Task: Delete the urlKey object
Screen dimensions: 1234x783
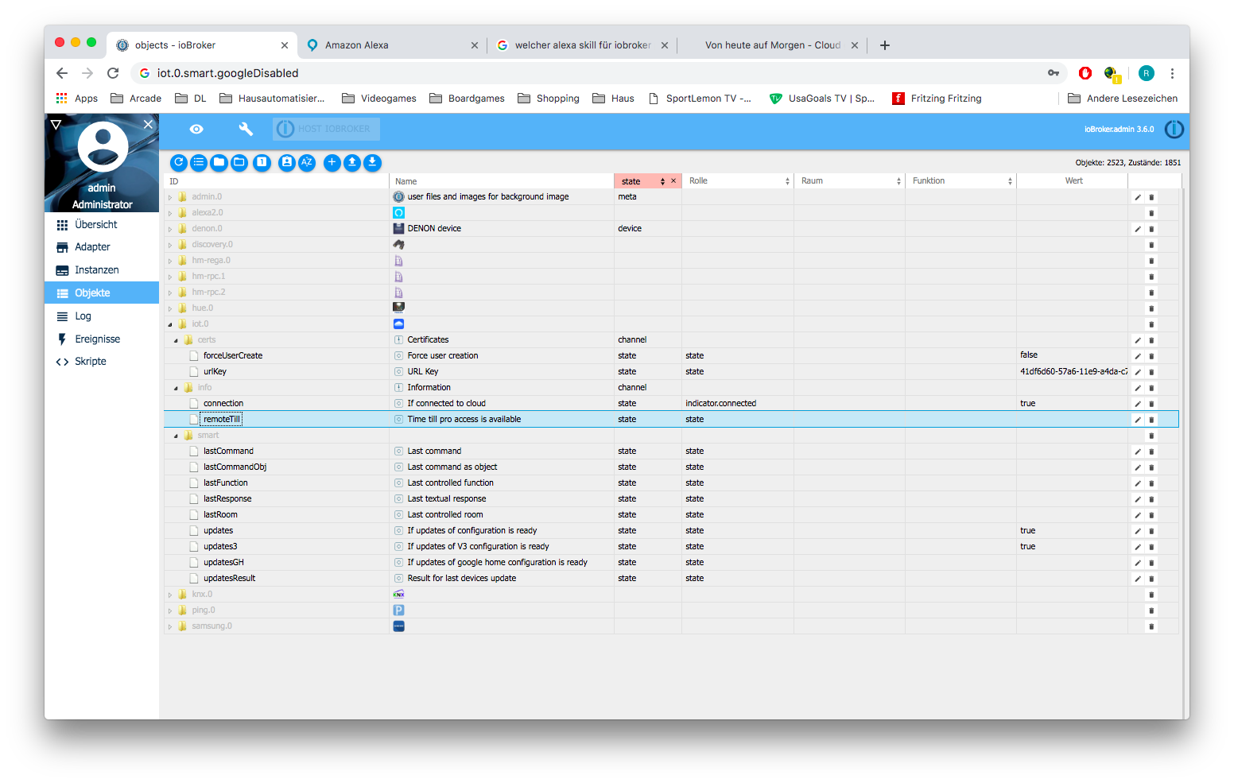Action: (1151, 372)
